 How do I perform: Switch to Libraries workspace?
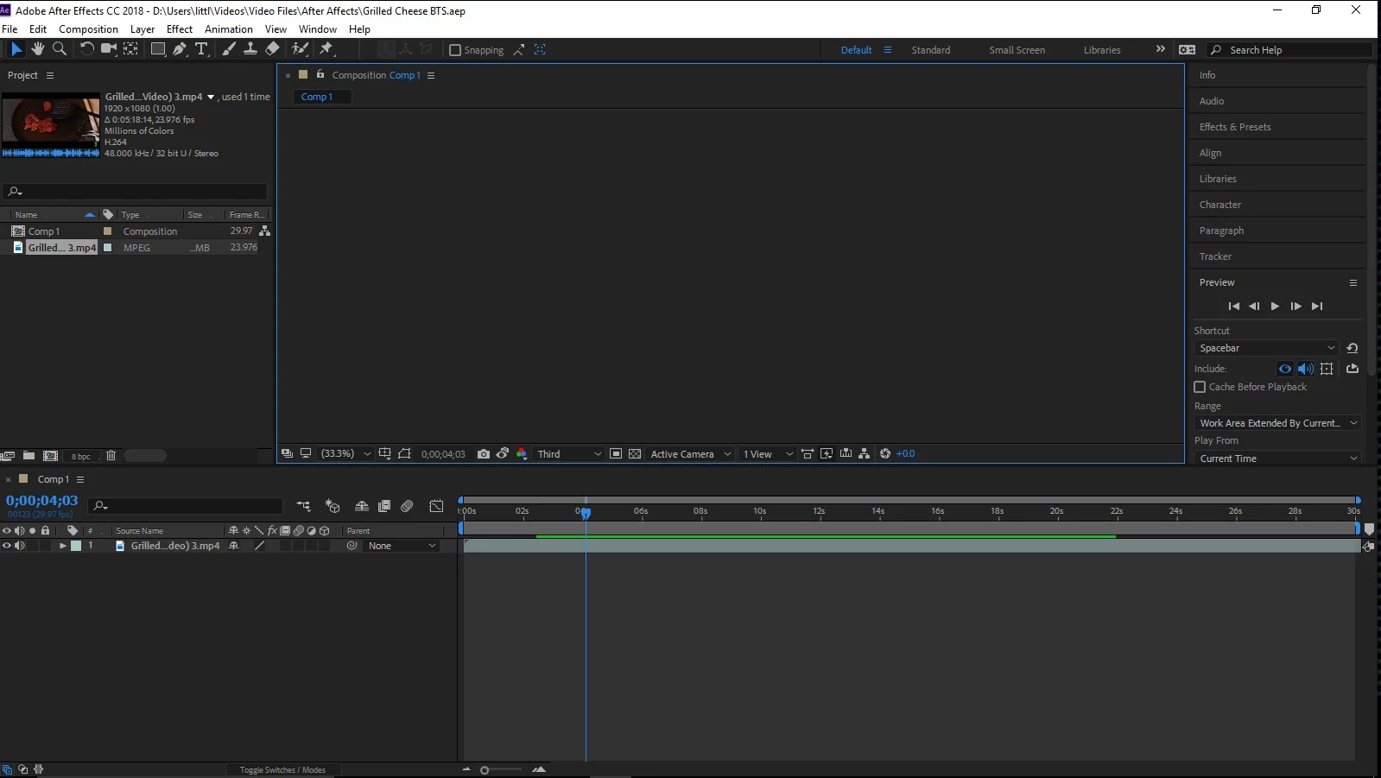pyautogui.click(x=1102, y=50)
